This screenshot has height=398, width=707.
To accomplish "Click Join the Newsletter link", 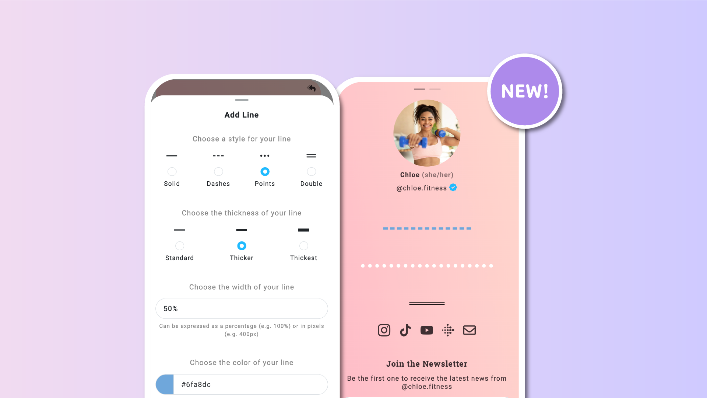I will pyautogui.click(x=427, y=363).
